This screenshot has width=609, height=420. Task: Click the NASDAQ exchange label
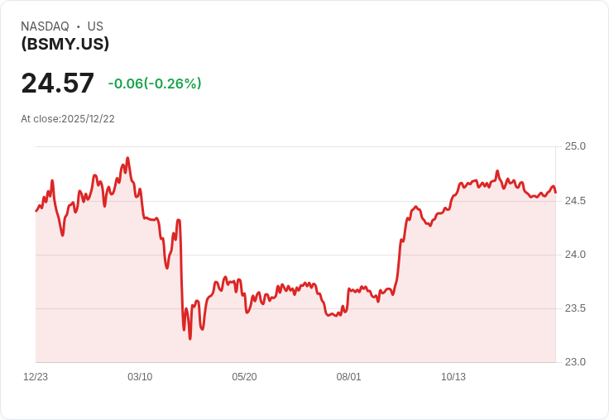click(45, 26)
